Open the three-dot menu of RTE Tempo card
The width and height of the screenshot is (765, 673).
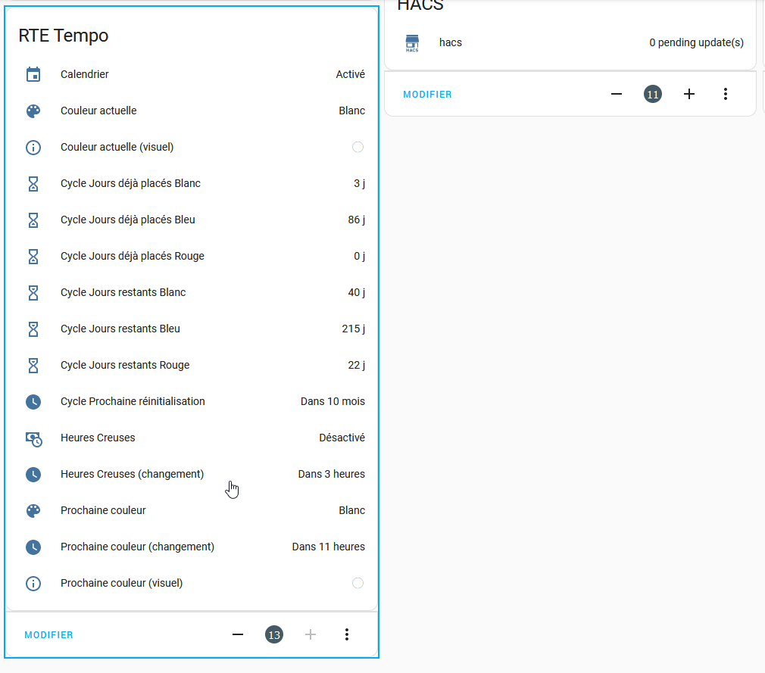[347, 634]
